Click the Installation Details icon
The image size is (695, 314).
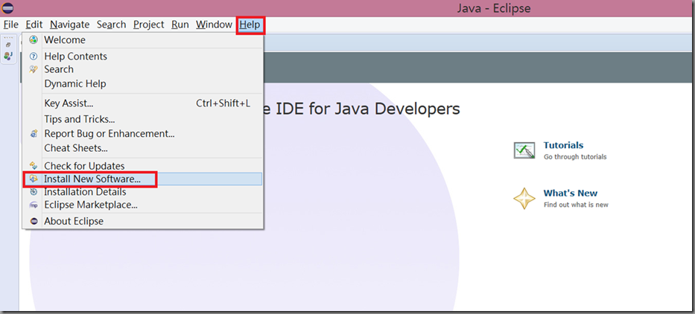(34, 192)
